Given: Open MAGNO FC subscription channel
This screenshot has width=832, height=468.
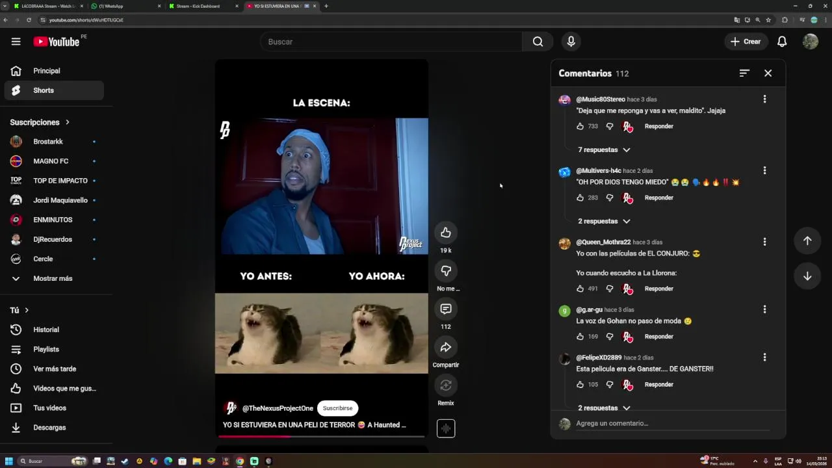Looking at the screenshot, I should pyautogui.click(x=55, y=161).
